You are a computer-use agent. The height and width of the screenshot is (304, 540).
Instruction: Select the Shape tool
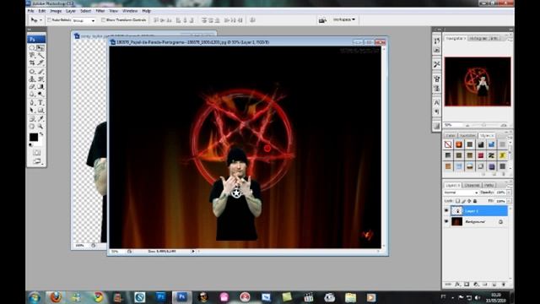[x=40, y=110]
